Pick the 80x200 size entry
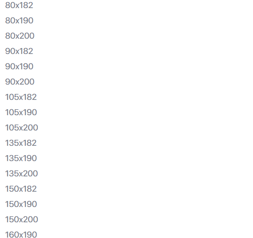Image resolution: width=253 pixels, height=238 pixels. click(20, 36)
